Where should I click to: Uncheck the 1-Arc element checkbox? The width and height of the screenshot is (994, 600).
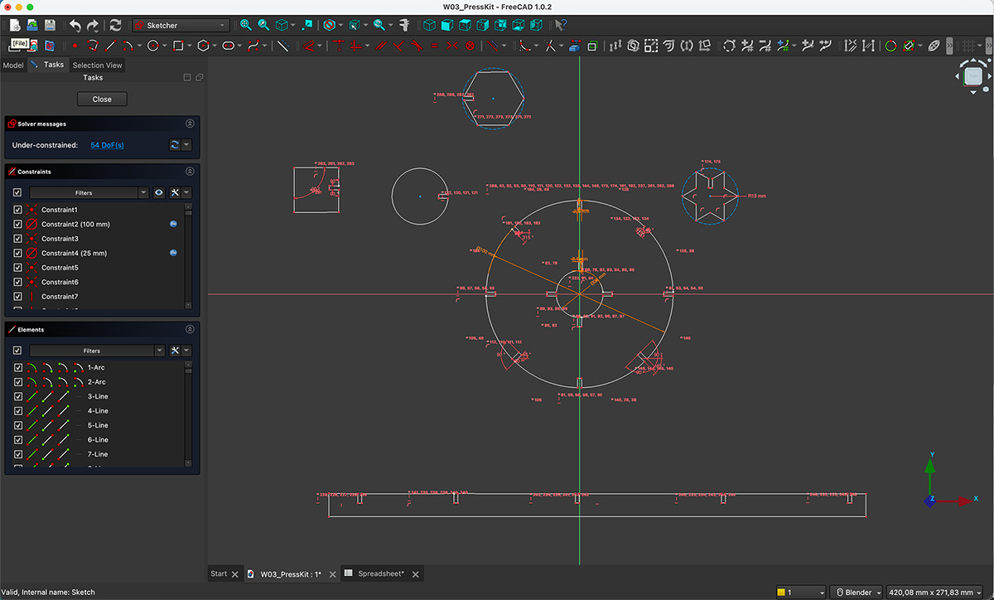click(x=18, y=367)
